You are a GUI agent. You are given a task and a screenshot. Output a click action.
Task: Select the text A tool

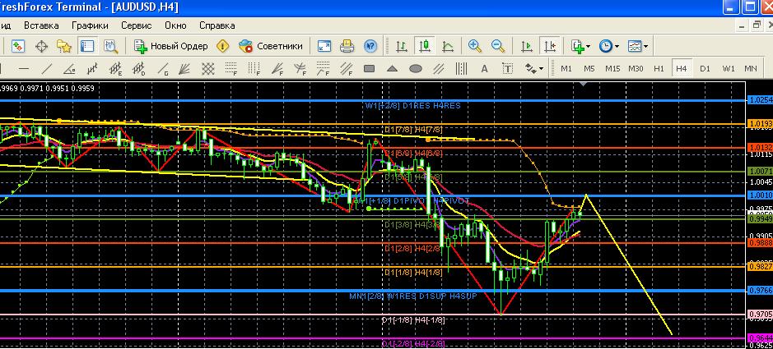(x=484, y=69)
